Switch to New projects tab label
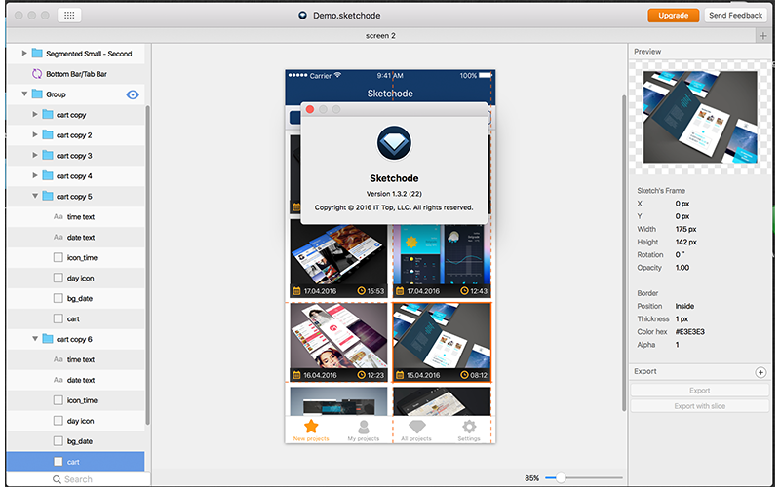Viewport: 780px width, 487px height. click(311, 439)
